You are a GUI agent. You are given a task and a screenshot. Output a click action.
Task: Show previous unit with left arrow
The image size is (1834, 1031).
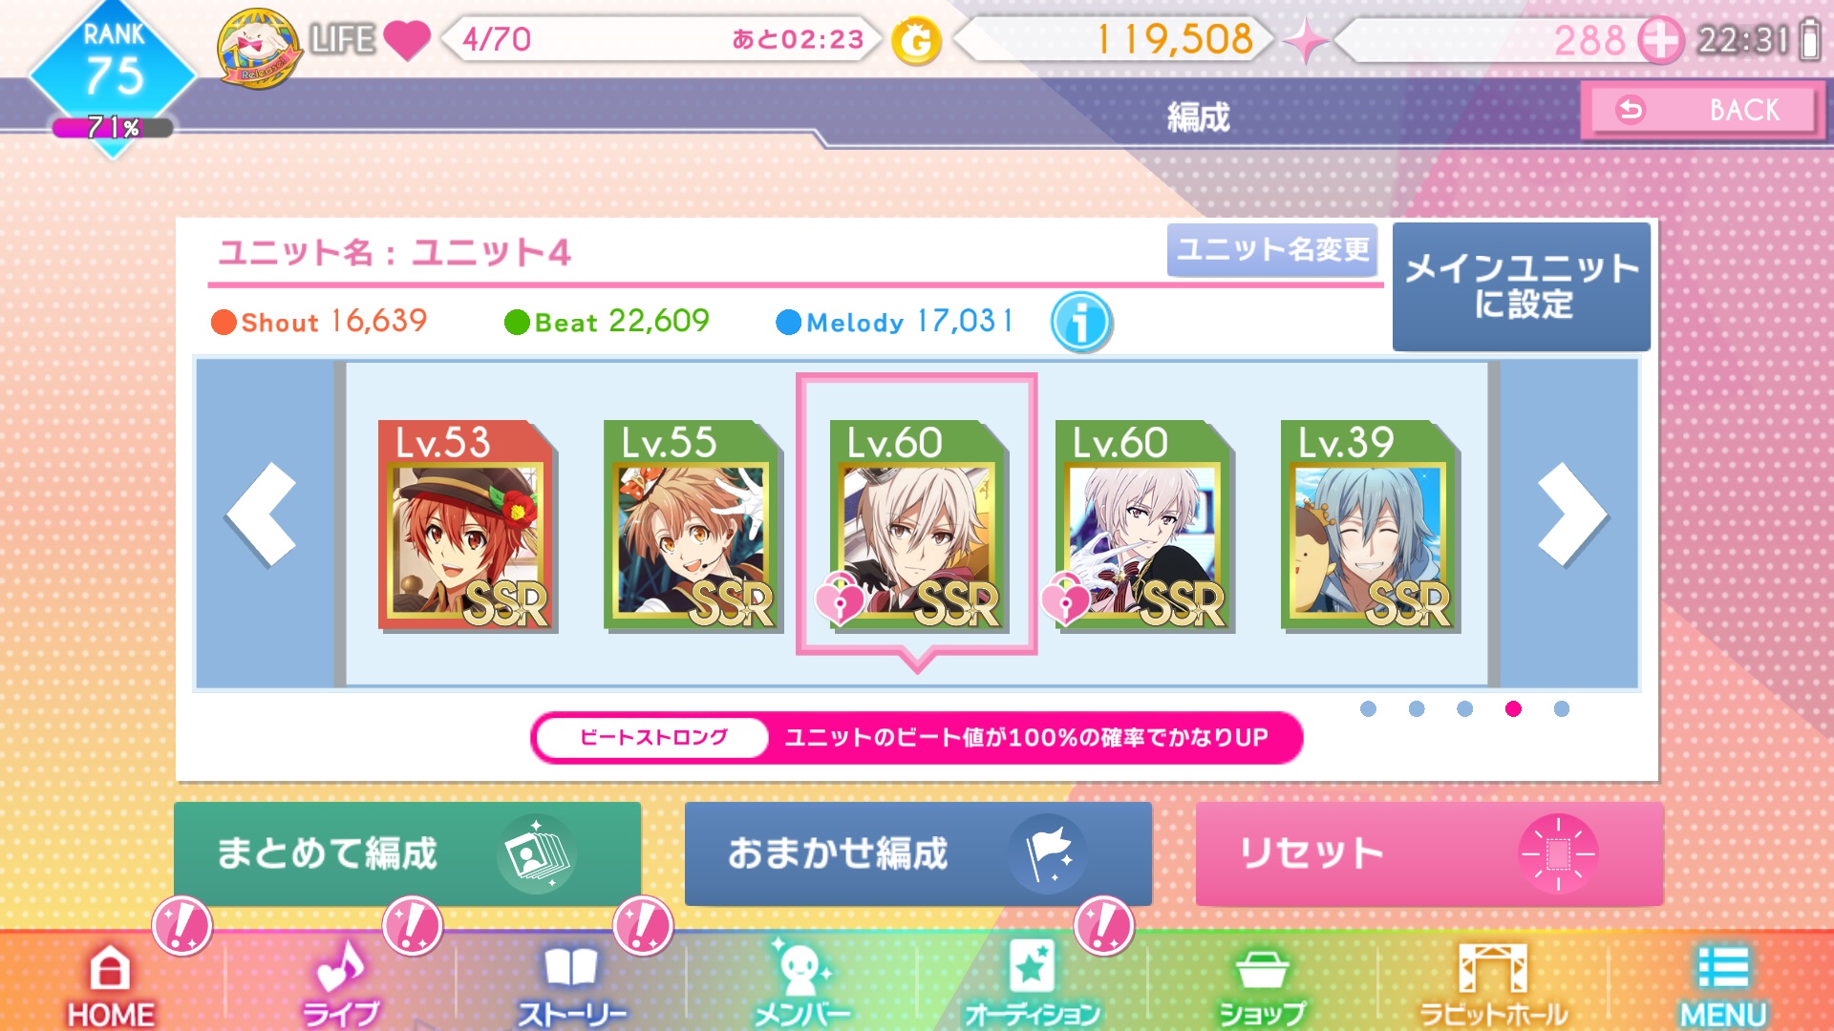click(263, 515)
